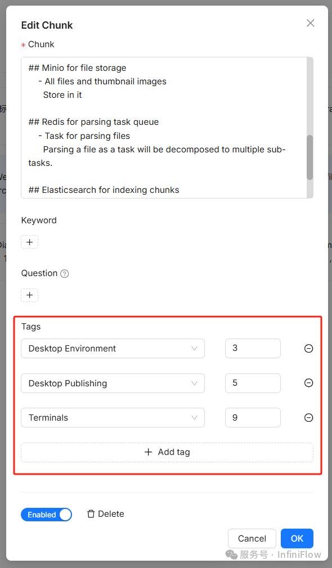Focus the Desktop Publishing weight field showing 5
332x568 pixels.
pos(253,383)
